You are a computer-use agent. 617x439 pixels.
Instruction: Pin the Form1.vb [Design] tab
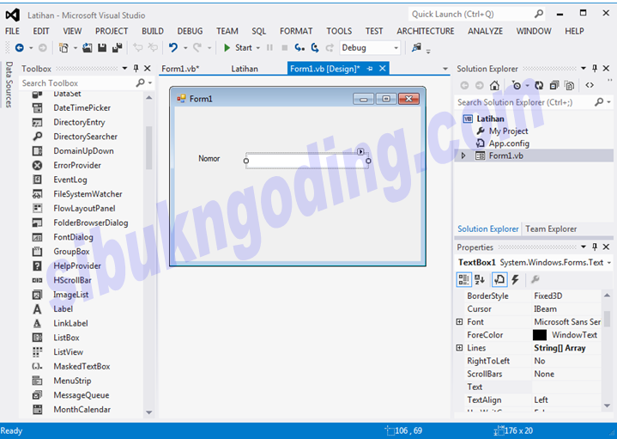(370, 69)
